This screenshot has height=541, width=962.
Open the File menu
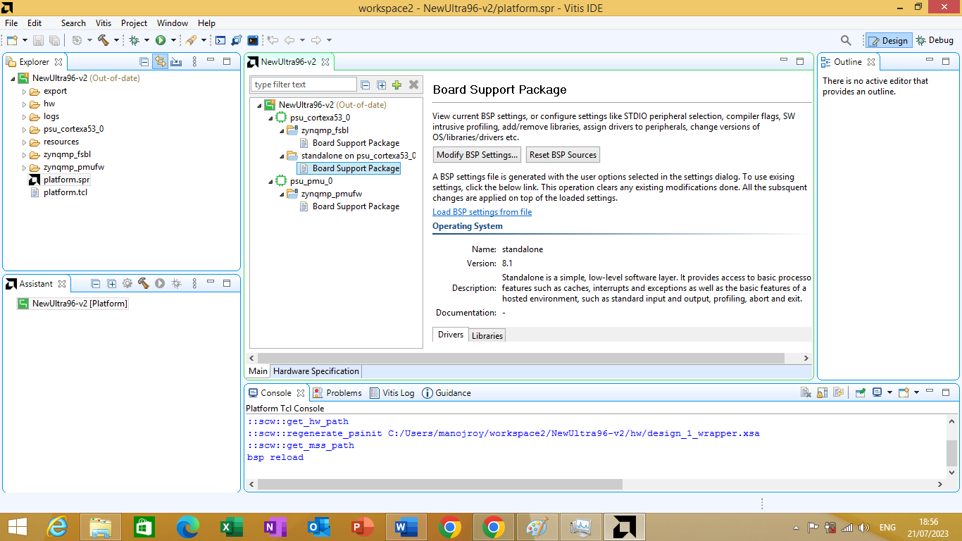tap(11, 23)
